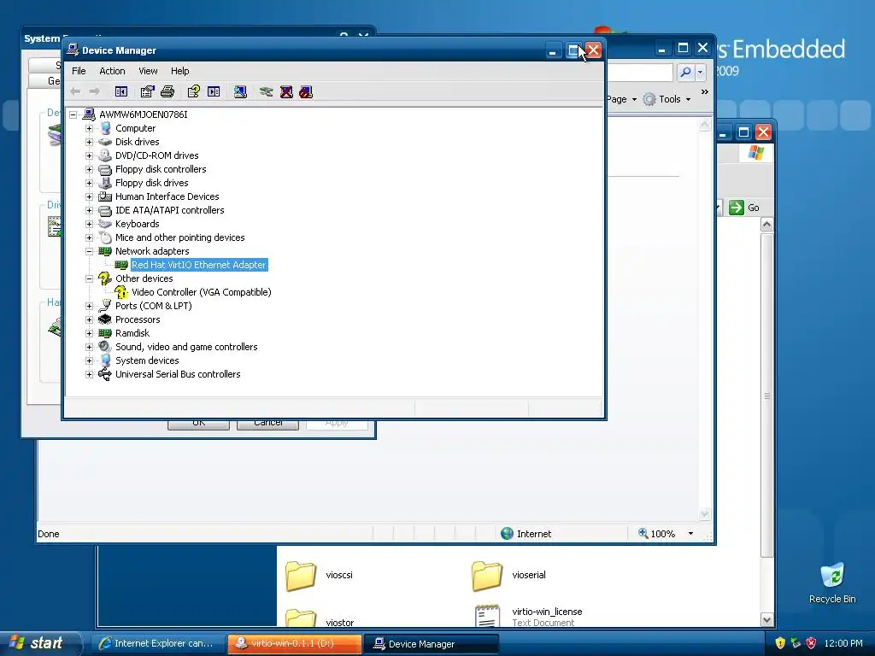This screenshot has height=656, width=875.
Task: Select Video Controller (VGA Compatible) entry
Action: (202, 292)
